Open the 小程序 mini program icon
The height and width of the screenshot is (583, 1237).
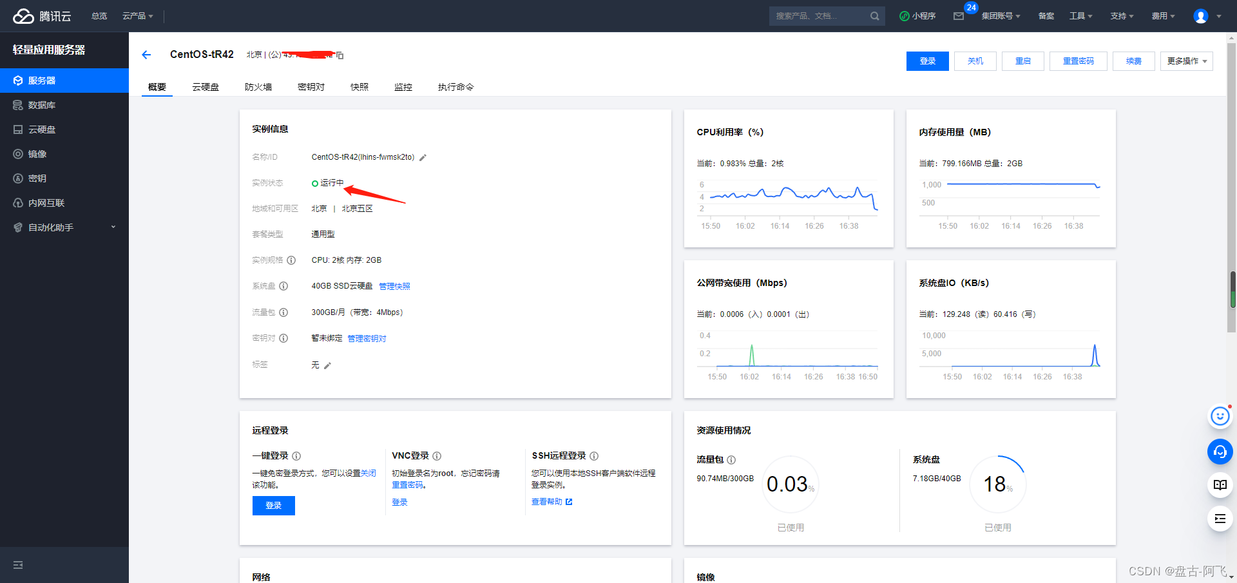[905, 16]
